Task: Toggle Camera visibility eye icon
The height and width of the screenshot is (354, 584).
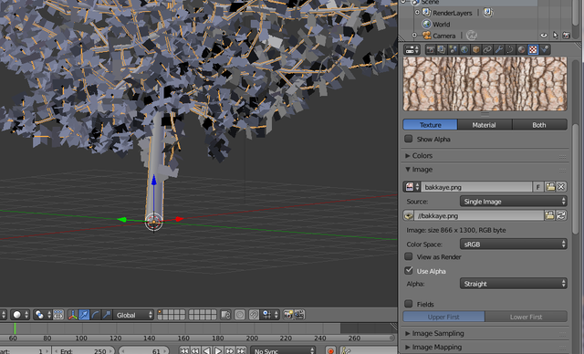Action: pyautogui.click(x=544, y=36)
